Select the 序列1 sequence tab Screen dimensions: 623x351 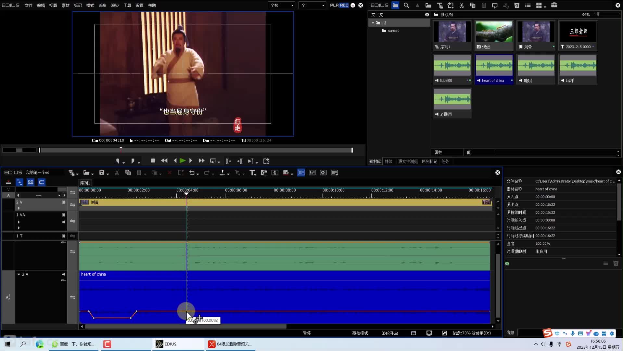click(x=85, y=183)
